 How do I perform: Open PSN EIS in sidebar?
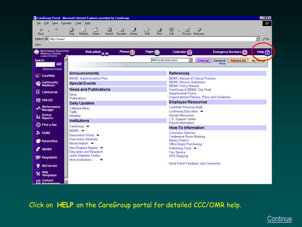pos(44,100)
